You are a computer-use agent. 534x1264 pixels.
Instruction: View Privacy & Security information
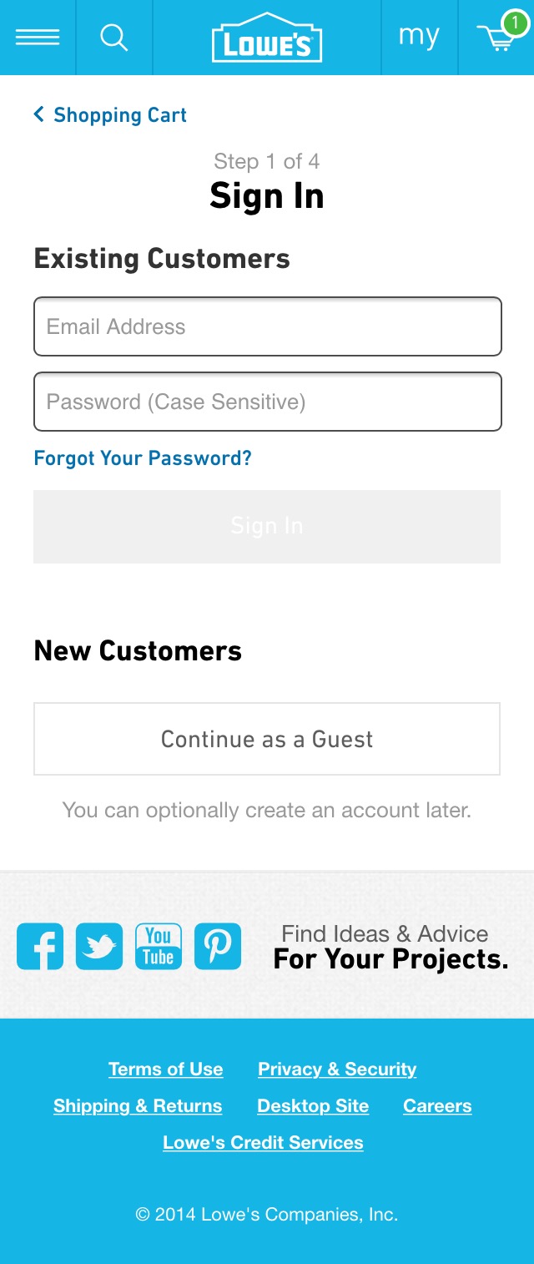tap(337, 1069)
